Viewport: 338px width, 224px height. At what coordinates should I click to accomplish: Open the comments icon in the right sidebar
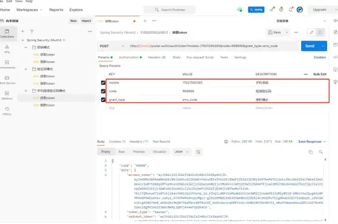coord(335,45)
